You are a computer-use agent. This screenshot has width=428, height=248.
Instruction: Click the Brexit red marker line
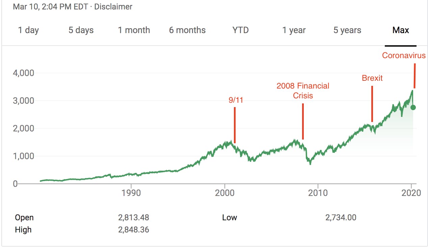[372, 104]
